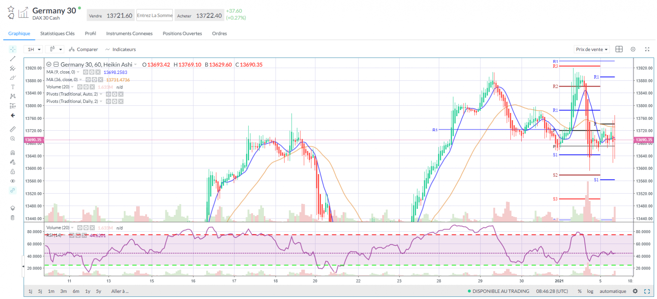Hide the Volume (20) indicator with eye

click(80, 87)
